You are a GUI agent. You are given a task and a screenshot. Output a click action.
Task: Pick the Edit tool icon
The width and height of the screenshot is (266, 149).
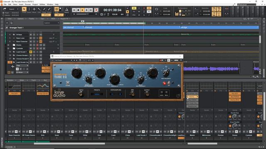(39, 9)
